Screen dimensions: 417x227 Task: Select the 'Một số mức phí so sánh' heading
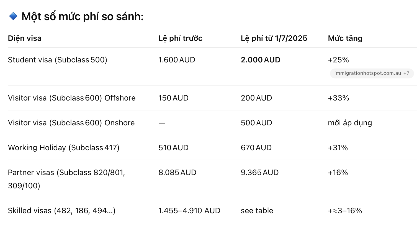83,17
